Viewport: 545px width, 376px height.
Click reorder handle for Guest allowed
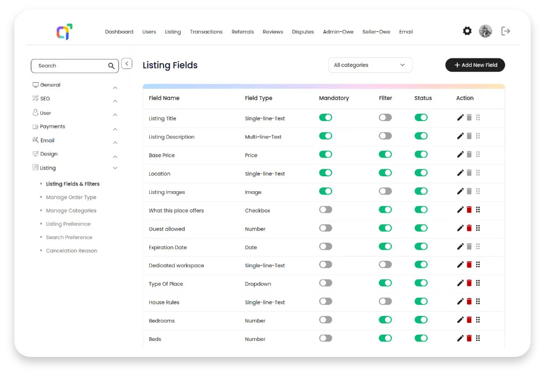(x=478, y=228)
